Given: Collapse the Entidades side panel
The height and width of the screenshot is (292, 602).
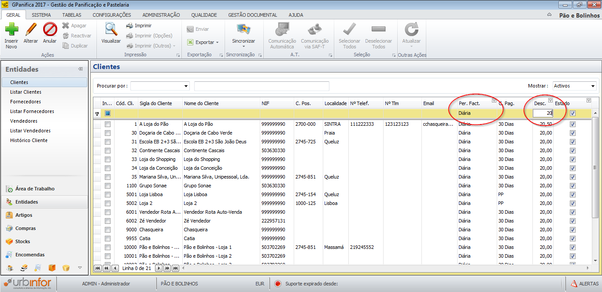Looking at the screenshot, I should 81,69.
